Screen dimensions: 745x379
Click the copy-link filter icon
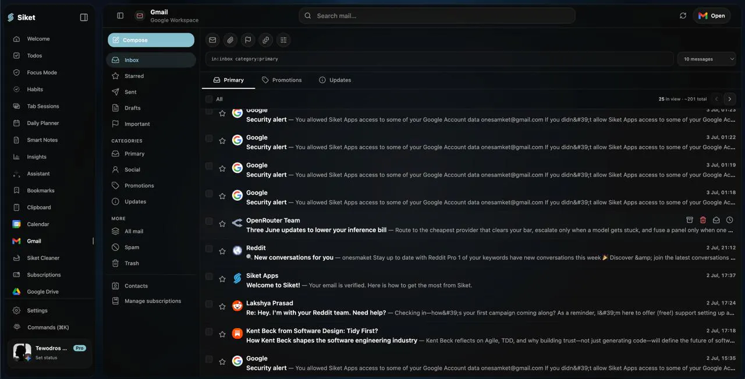tap(265, 40)
